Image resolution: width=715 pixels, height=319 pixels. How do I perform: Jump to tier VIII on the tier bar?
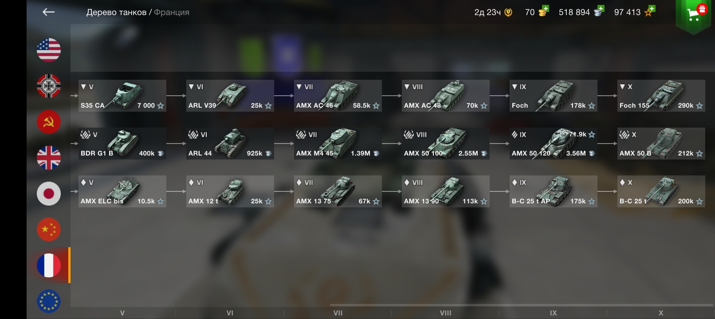click(x=445, y=313)
